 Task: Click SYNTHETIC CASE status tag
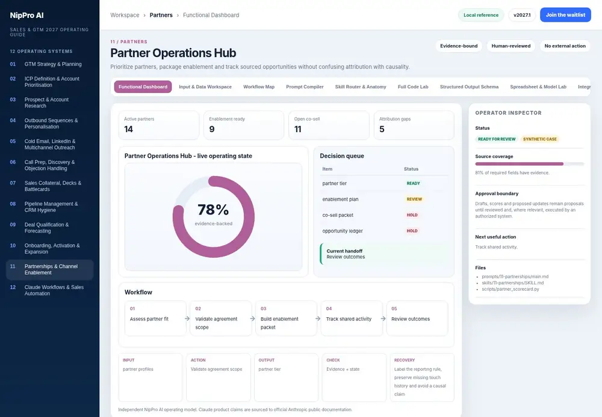point(539,139)
